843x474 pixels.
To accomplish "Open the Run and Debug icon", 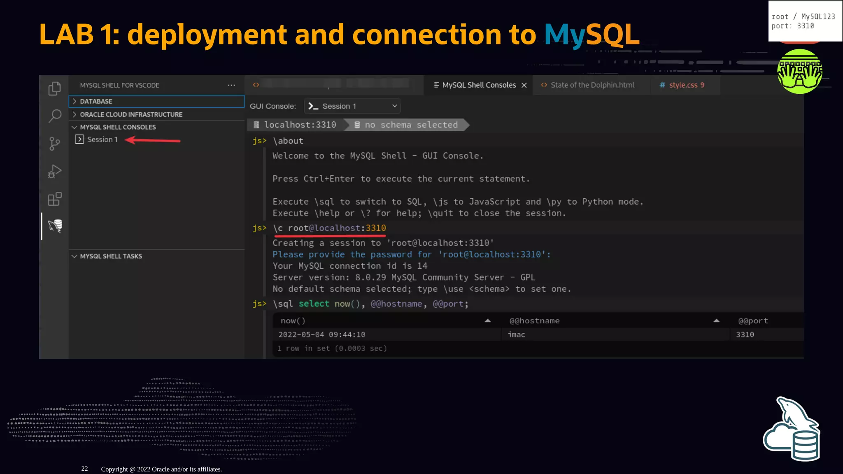I will (x=54, y=171).
